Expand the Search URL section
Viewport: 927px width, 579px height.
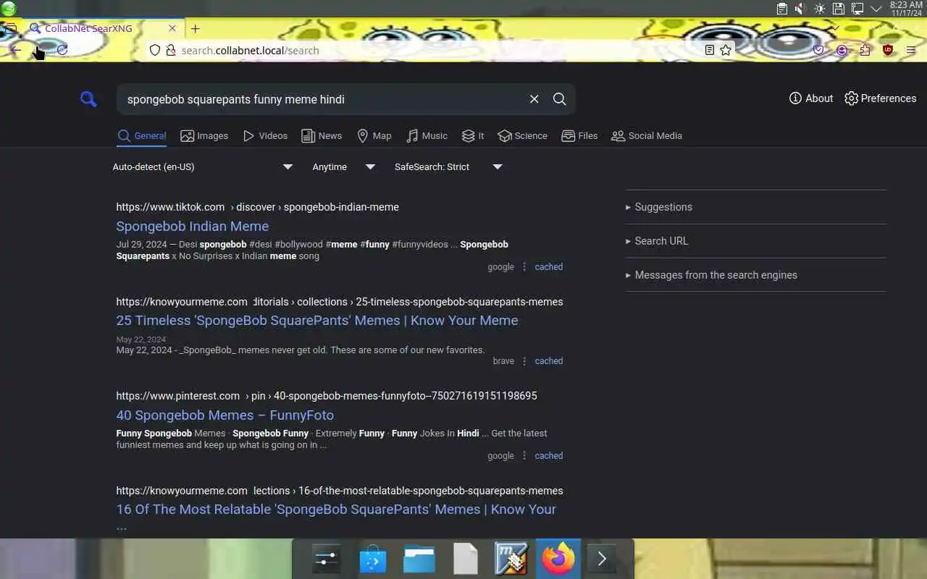755,241
